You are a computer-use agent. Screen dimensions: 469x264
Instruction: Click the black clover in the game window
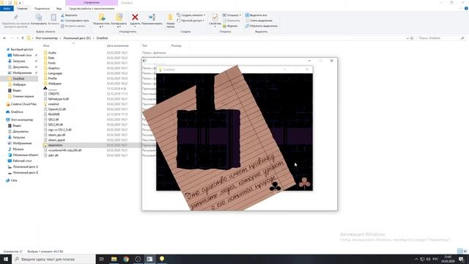coord(275,187)
